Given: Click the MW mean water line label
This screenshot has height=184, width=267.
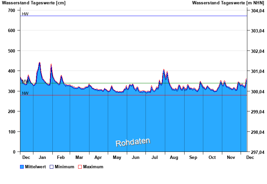Looking at the screenshot, I should coord(25,81).
